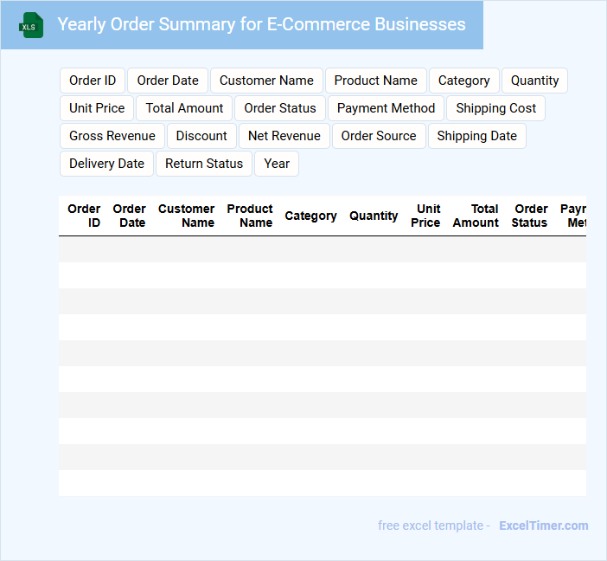Screen dimensions: 607x561
Task: Select the Category table column header
Action: pos(310,216)
